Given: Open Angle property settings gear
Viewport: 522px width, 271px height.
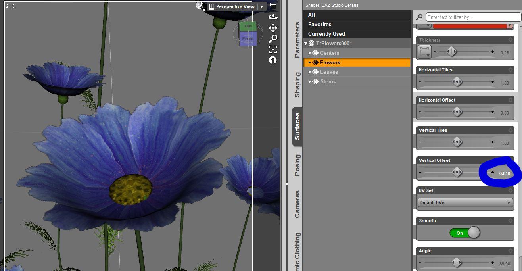Looking at the screenshot, I should 510,251.
